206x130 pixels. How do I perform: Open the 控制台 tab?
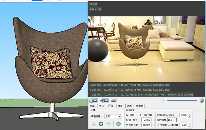(139, 106)
